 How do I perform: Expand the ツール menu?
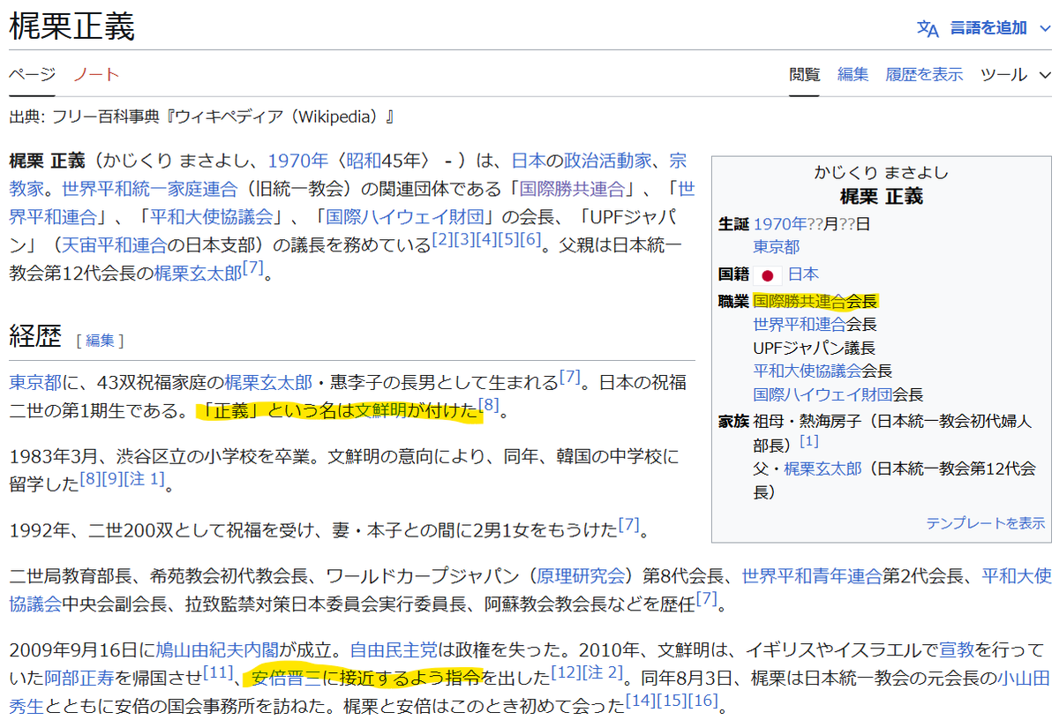[1014, 74]
